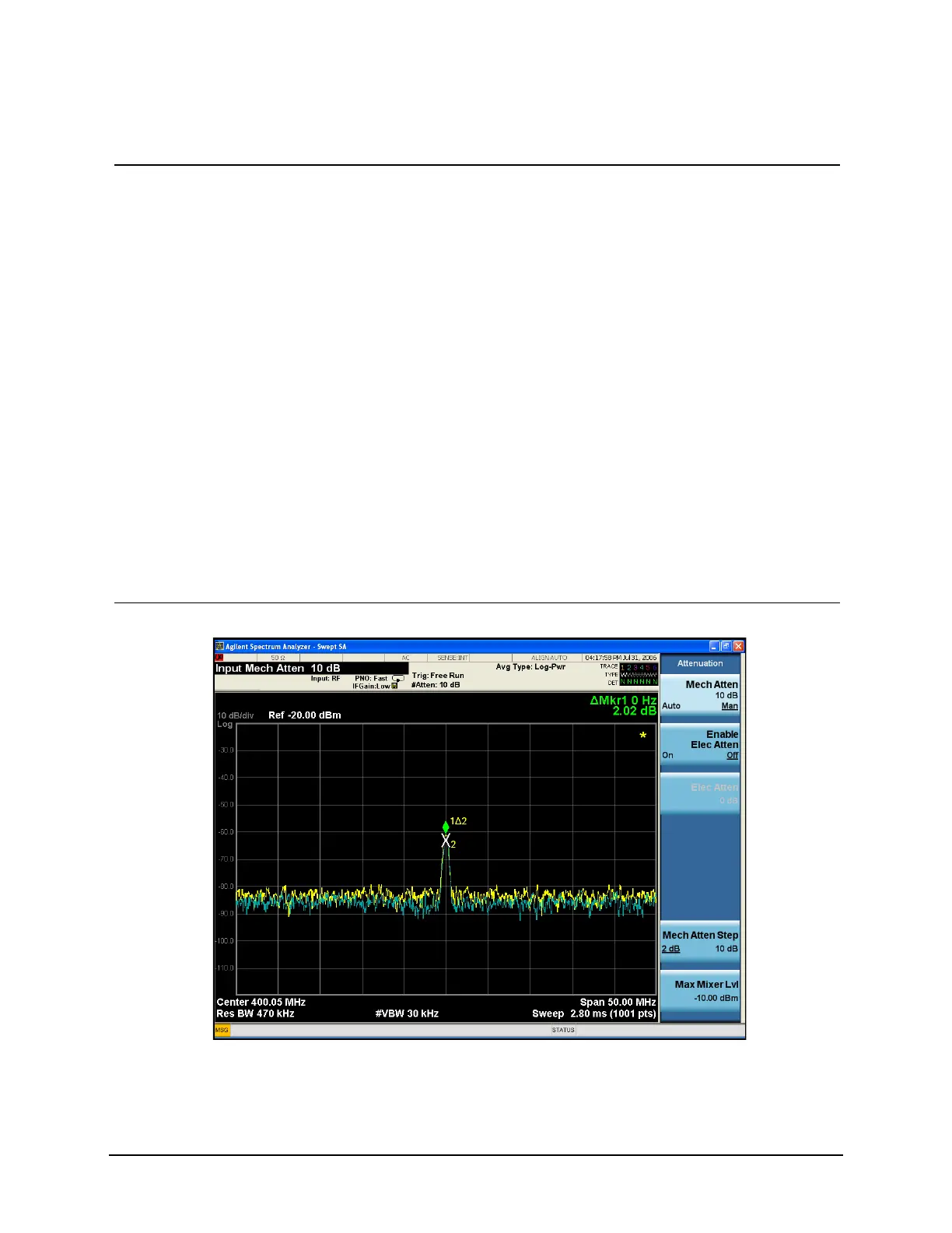Click the Attenuation menu title
Screen dimensions: 952x1233
(x=700, y=663)
